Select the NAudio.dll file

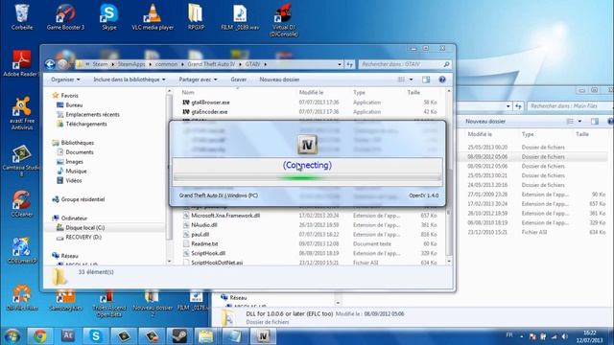click(204, 225)
